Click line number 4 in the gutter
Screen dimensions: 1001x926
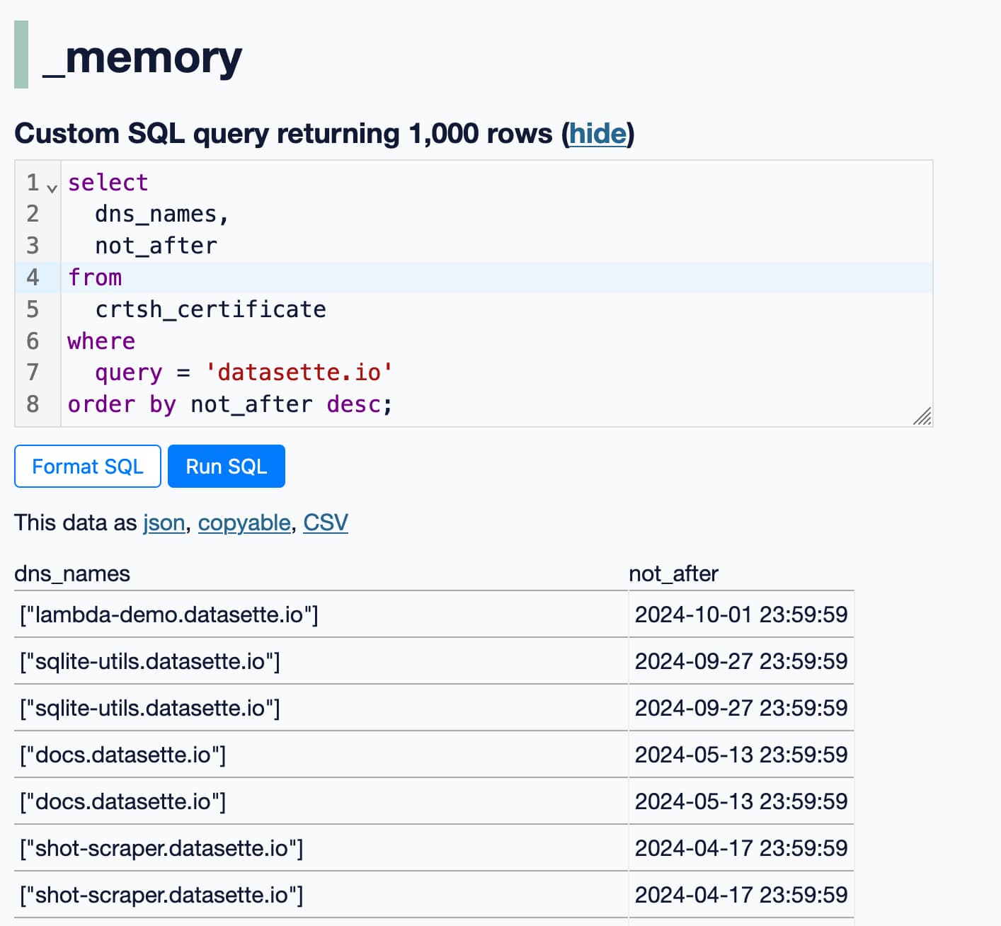point(33,278)
